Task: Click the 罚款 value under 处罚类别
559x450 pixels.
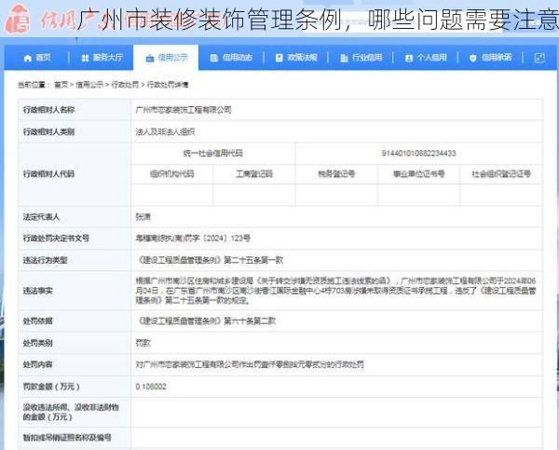Action: coord(143,343)
